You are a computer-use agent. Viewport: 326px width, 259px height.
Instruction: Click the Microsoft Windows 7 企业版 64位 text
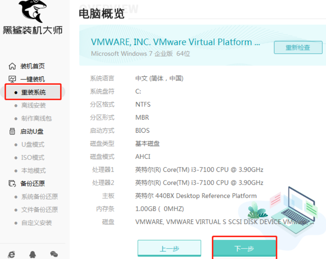140,54
